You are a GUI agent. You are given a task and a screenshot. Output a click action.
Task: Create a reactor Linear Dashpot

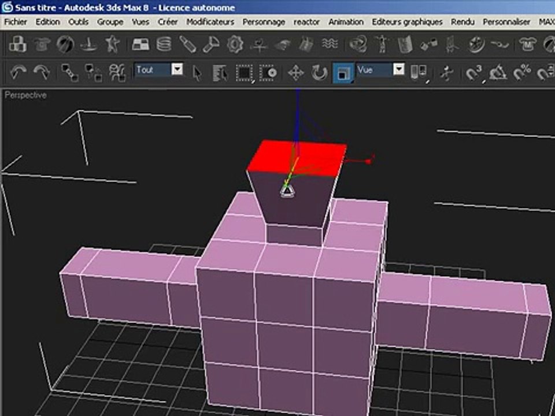coord(187,44)
